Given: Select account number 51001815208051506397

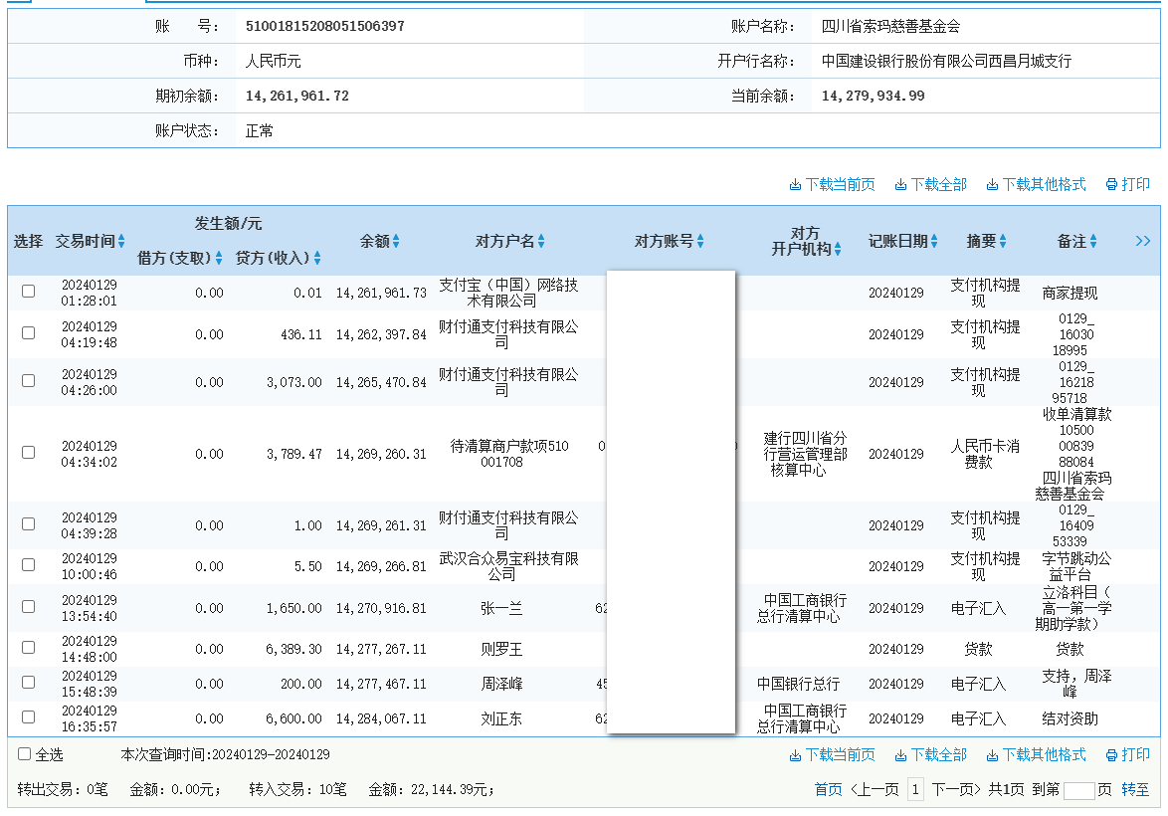Looking at the screenshot, I should (324, 26).
